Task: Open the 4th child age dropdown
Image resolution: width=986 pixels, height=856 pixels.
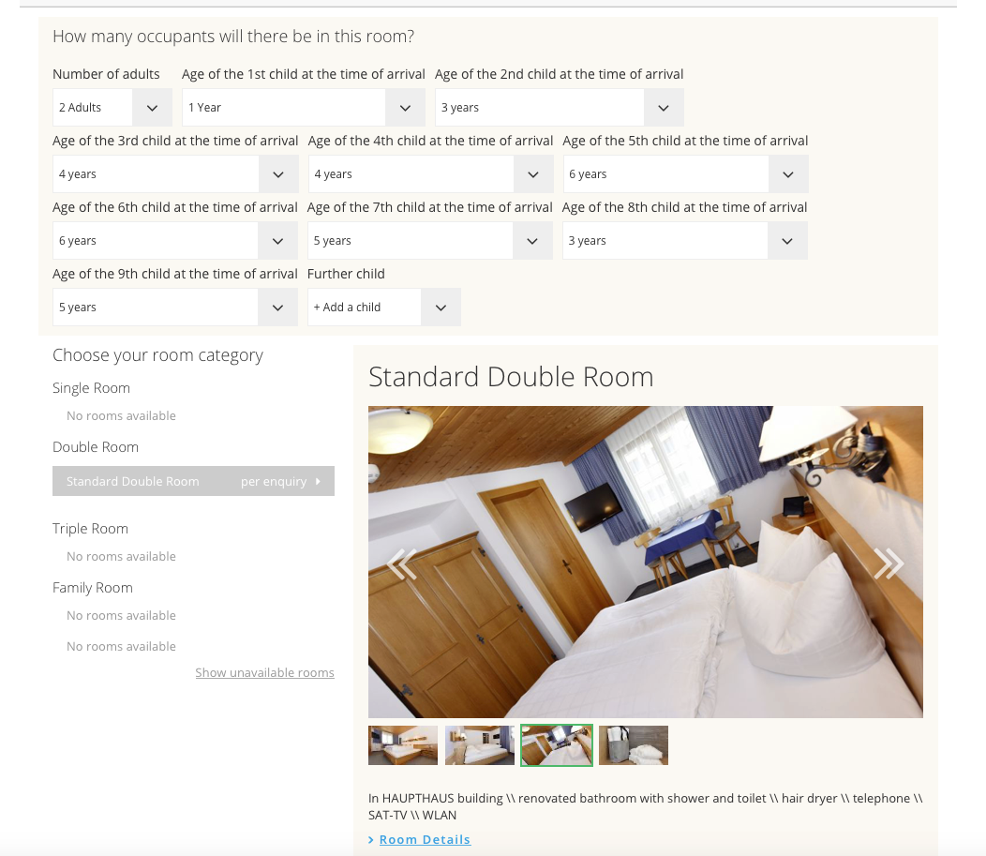Action: tap(430, 174)
